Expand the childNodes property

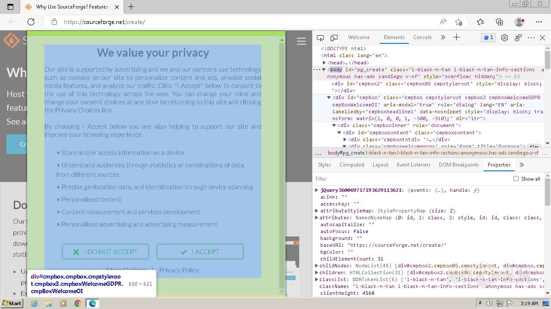(x=317, y=266)
